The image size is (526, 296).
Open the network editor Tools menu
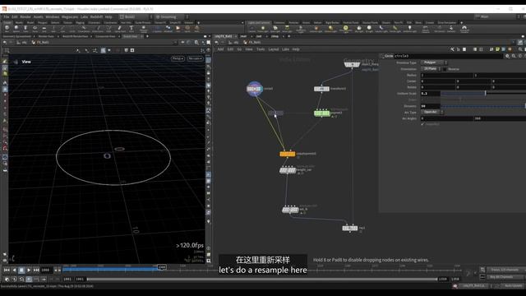click(261, 49)
